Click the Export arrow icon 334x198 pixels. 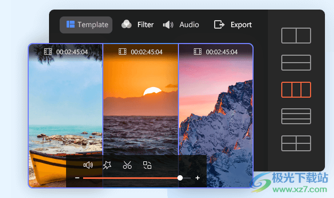(219, 24)
